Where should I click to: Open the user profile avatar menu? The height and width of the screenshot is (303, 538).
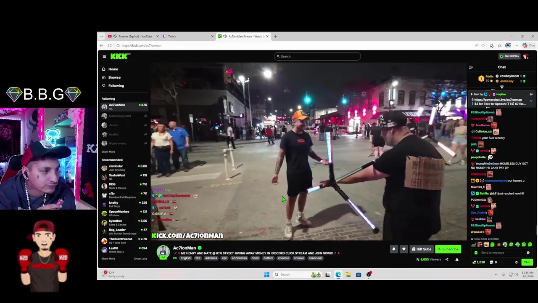pos(526,56)
